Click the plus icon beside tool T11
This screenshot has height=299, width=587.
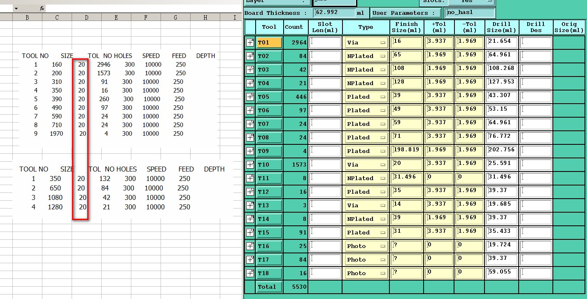[250, 178]
